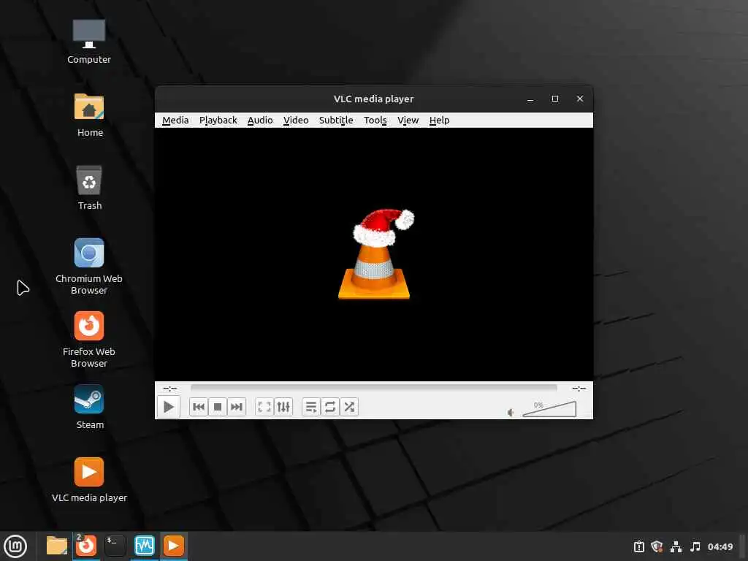The height and width of the screenshot is (561, 748).
Task: Click the VLC seek progress bar
Action: [x=373, y=389]
